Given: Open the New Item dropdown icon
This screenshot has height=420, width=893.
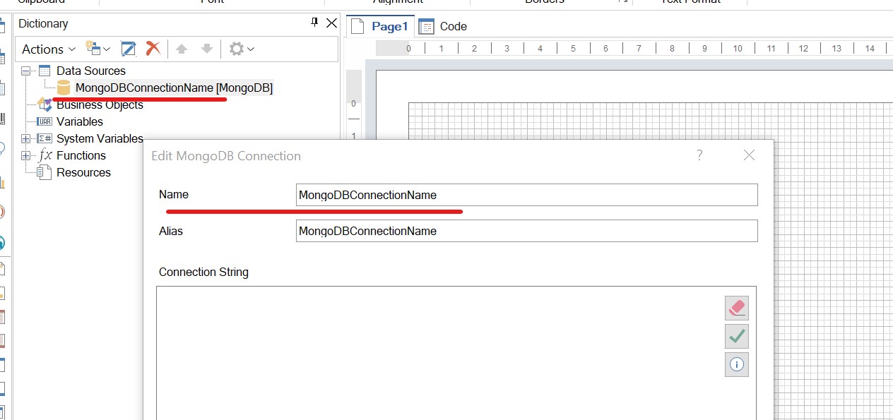Looking at the screenshot, I should click(97, 49).
